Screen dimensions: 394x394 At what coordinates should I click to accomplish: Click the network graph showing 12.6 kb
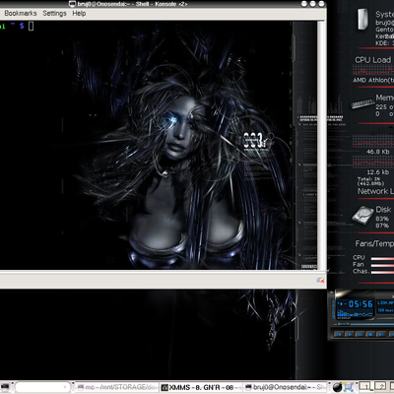[x=373, y=162]
